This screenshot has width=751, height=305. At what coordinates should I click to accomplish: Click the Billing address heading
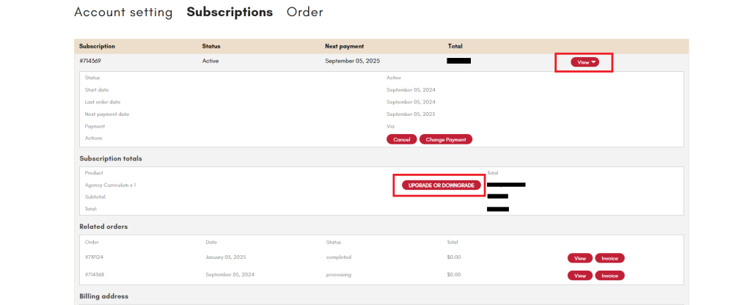(x=103, y=296)
